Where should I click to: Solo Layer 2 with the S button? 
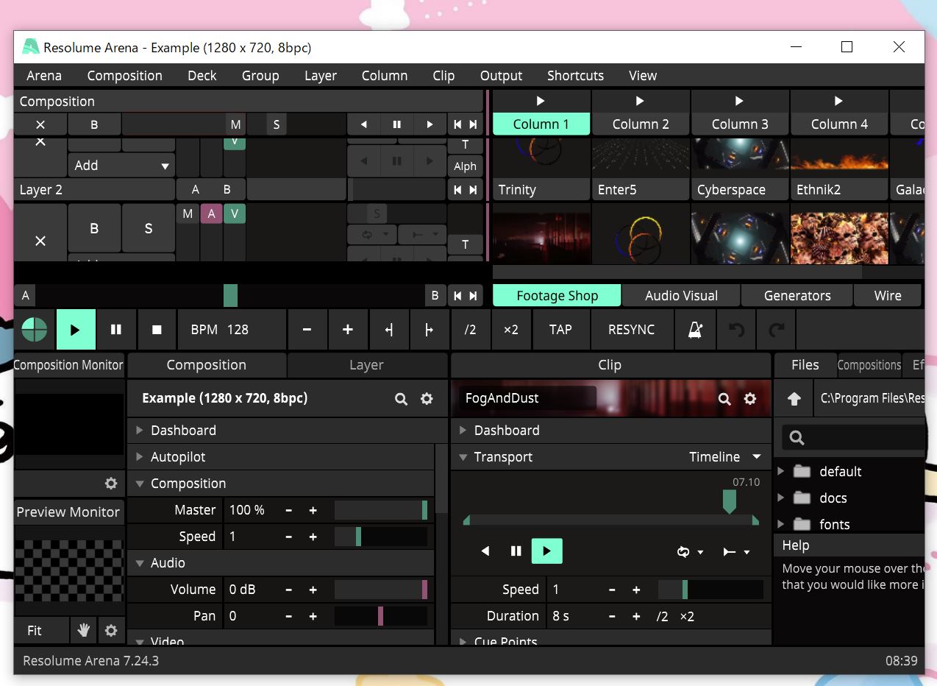click(x=148, y=228)
